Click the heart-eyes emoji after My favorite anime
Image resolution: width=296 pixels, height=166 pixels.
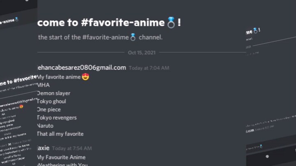(x=86, y=77)
